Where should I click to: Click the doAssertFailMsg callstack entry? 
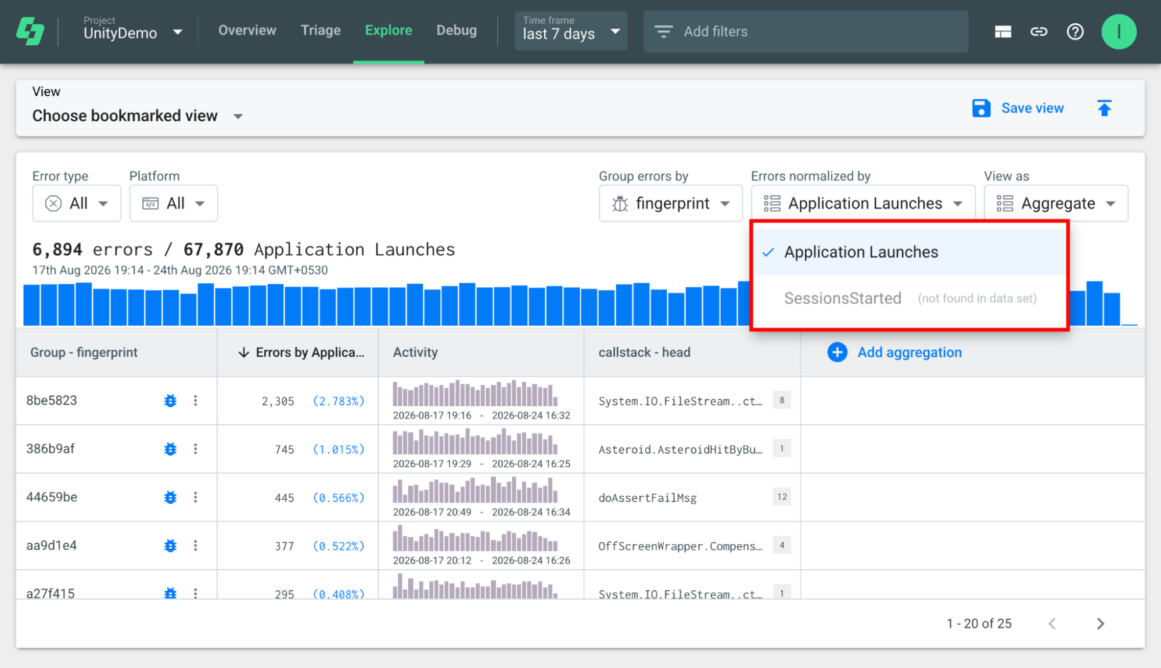tap(648, 498)
